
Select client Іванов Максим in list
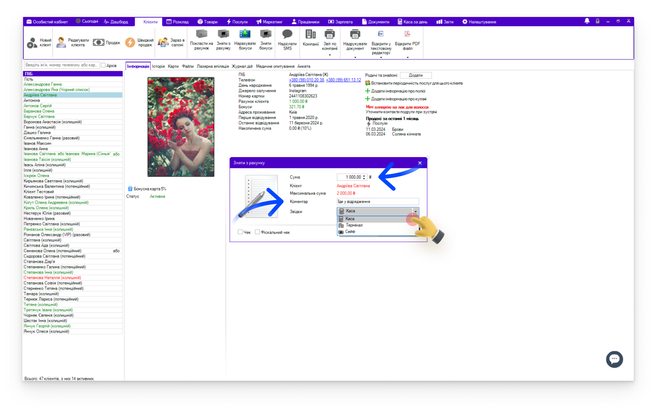[73, 143]
